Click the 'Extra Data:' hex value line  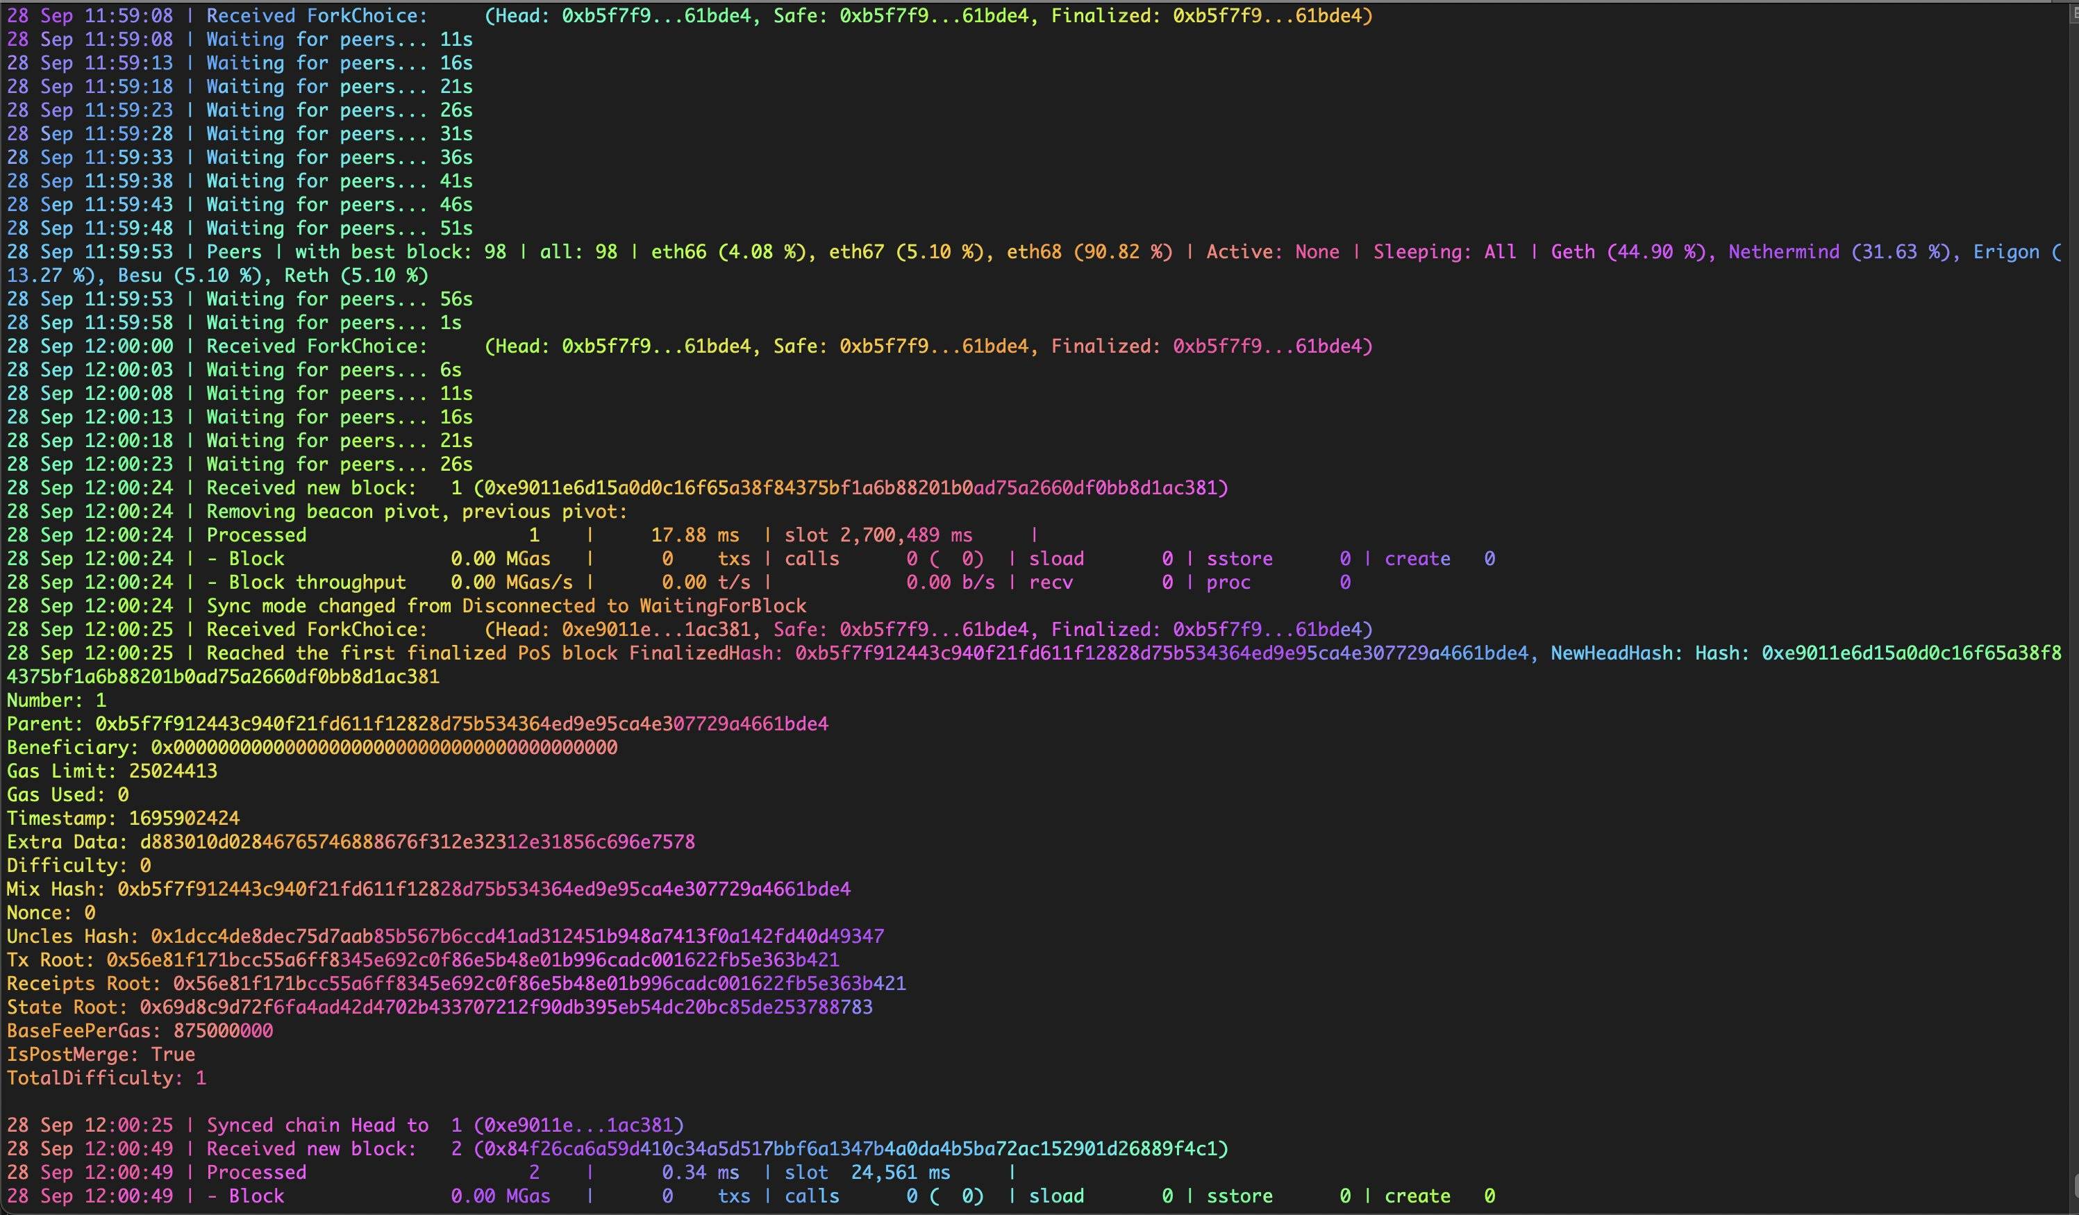pos(351,842)
